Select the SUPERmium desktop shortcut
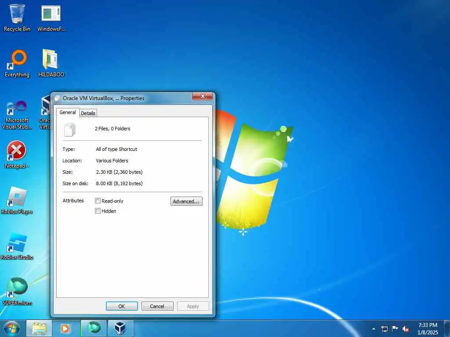This screenshot has width=450, height=337. [17, 292]
